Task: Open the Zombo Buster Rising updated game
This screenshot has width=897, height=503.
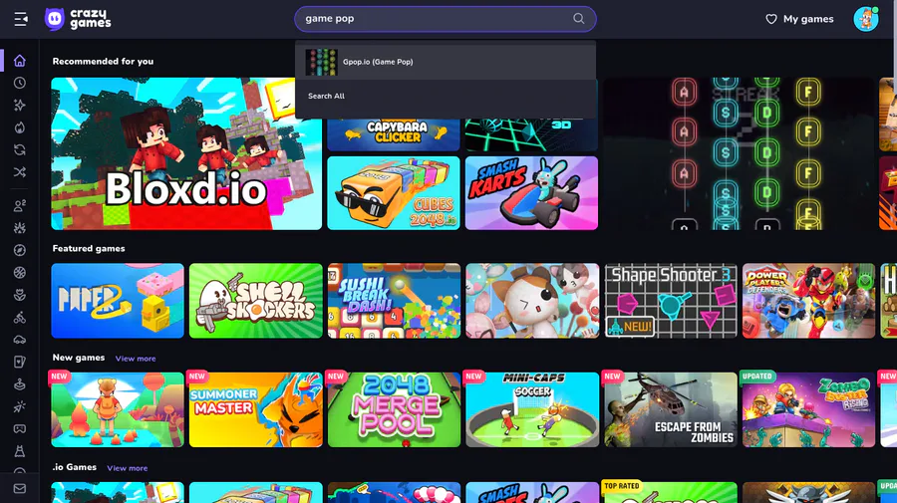Action: 809,409
